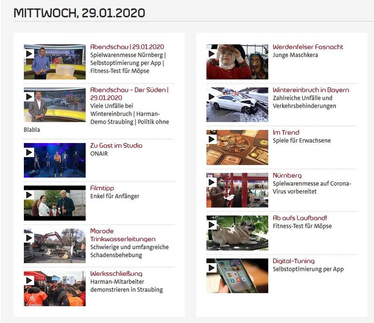Click 'Selbstoptimierung per App' under Digital-Tuning
This screenshot has width=374, height=323.
308,269
